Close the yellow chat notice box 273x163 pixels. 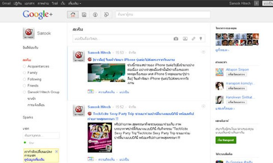[56, 151]
